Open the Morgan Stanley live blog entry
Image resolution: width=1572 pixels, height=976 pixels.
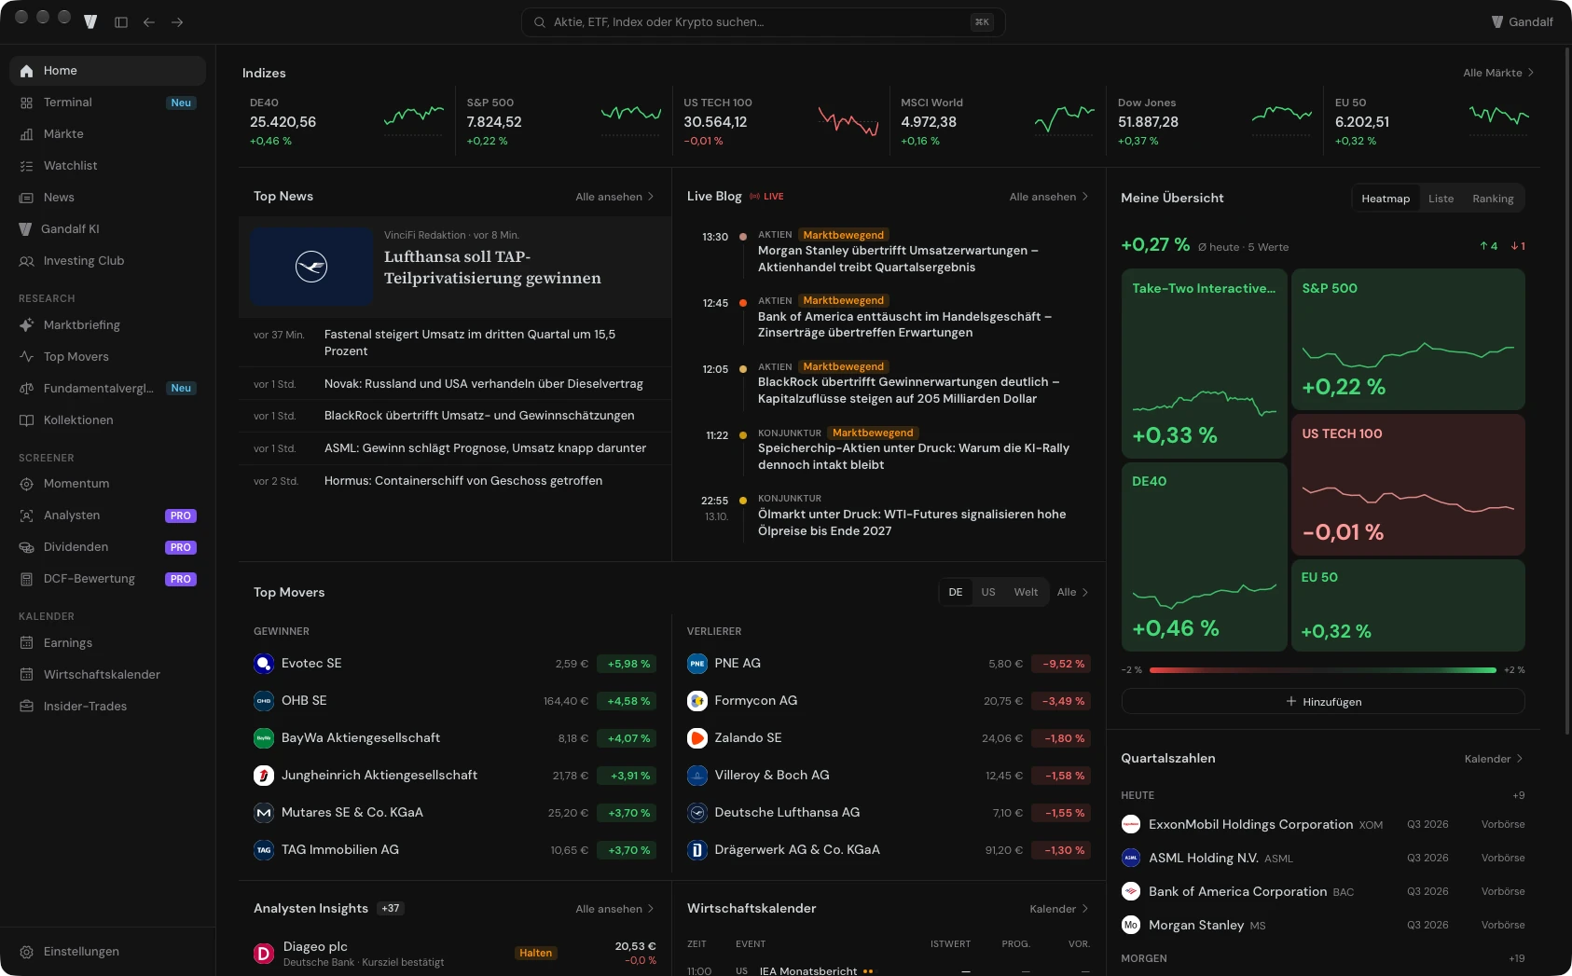pyautogui.click(x=889, y=252)
